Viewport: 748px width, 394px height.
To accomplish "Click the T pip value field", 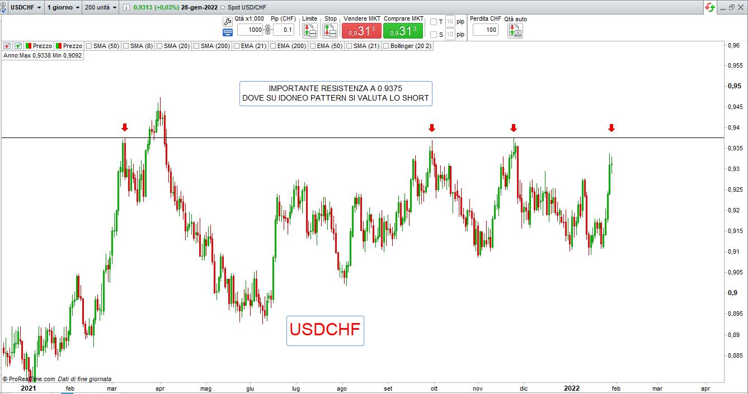I will (450, 22).
